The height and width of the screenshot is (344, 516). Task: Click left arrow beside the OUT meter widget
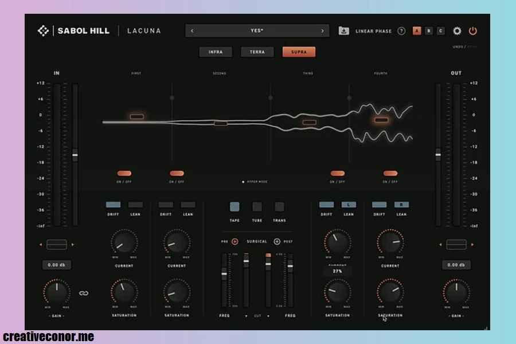(440, 245)
